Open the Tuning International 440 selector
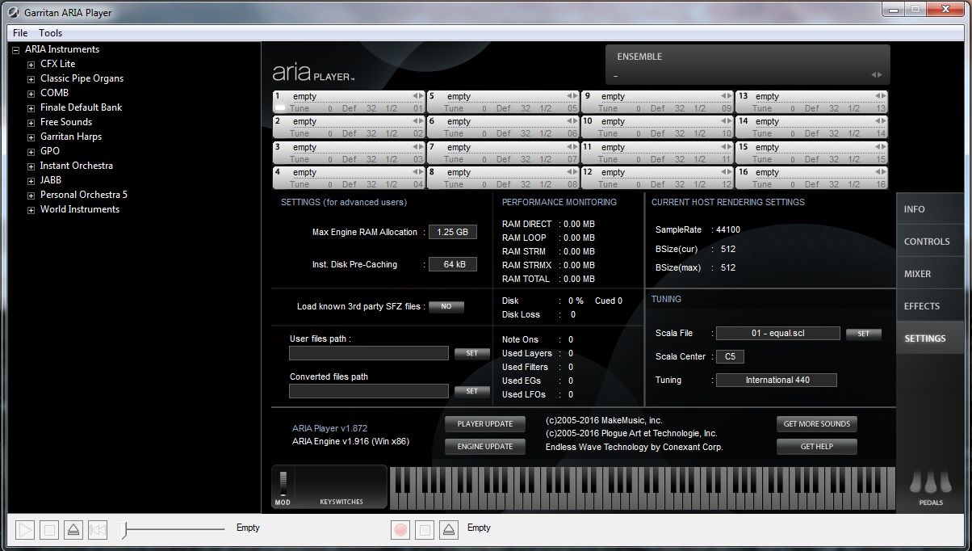Viewport: 972px width, 551px height. point(777,380)
